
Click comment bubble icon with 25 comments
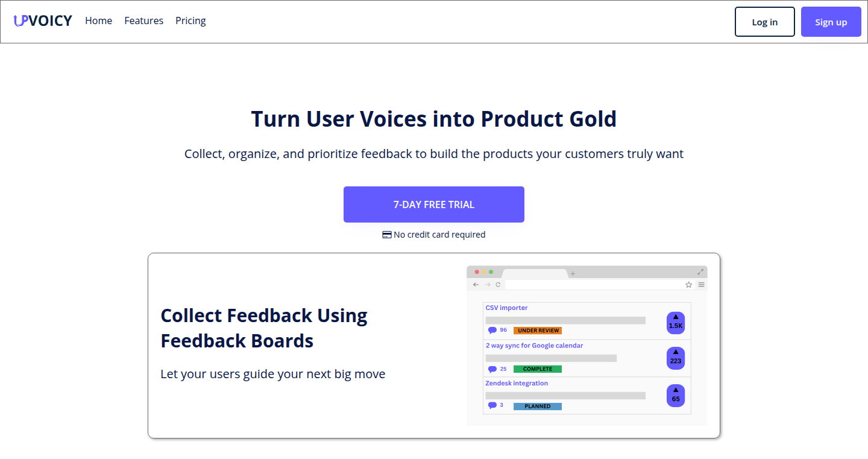click(492, 369)
